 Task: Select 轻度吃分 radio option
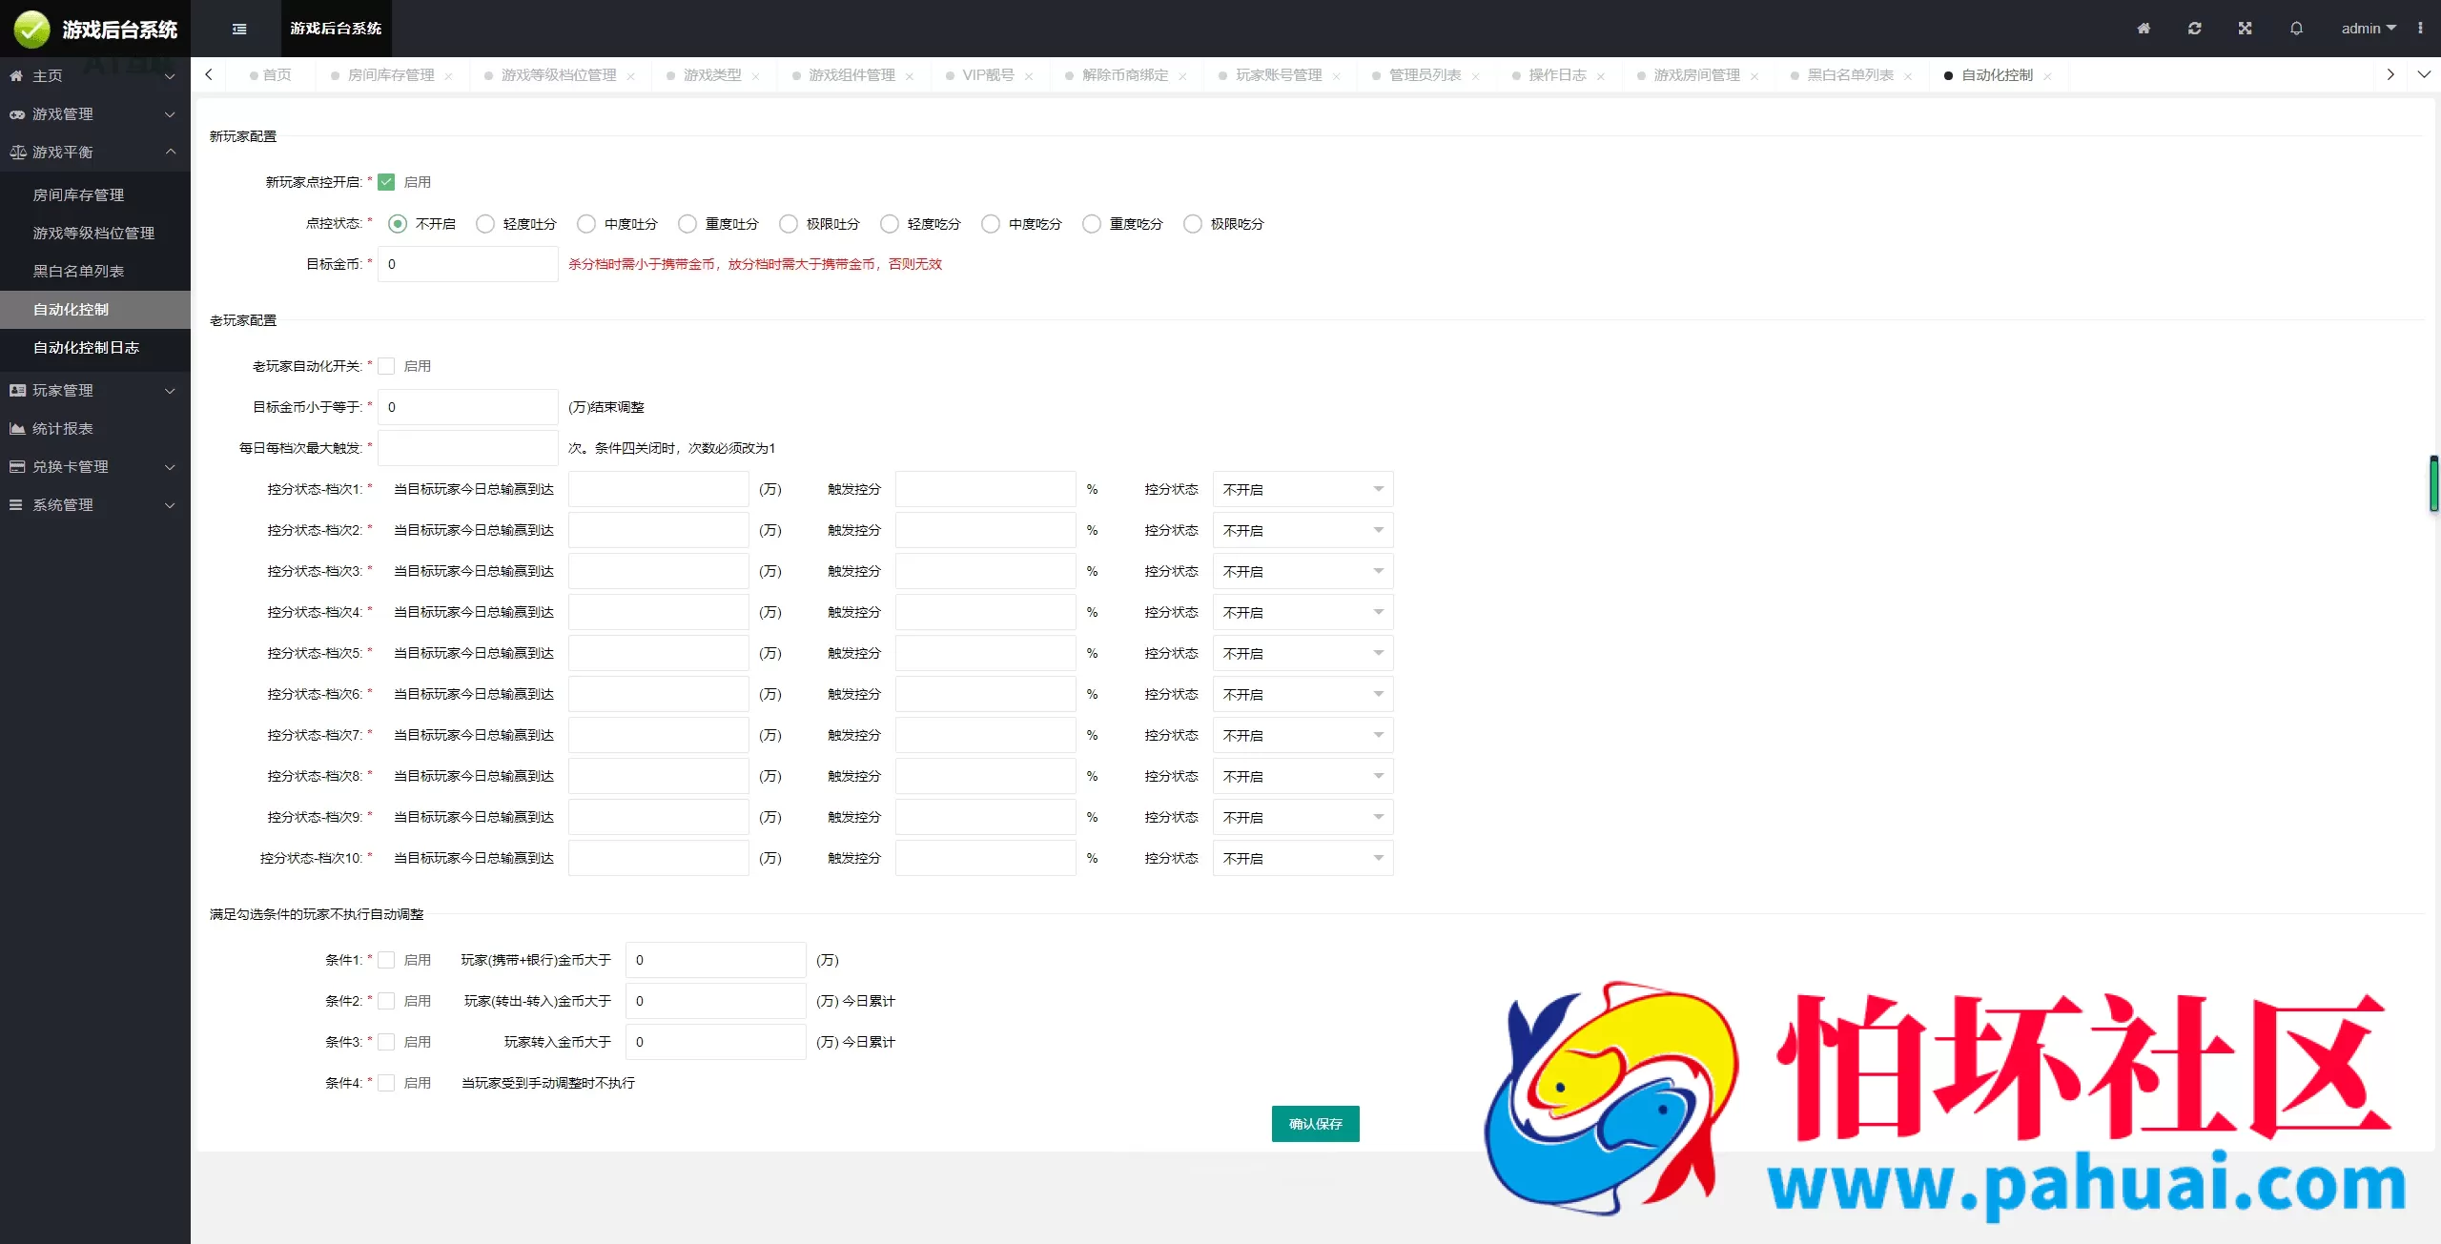tap(890, 224)
